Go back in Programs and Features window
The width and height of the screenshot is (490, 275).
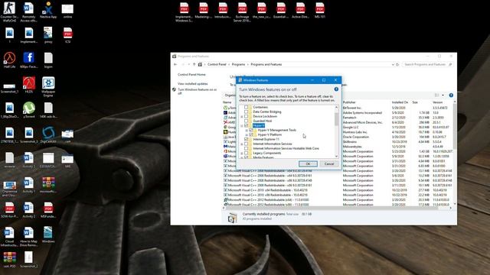pyautogui.click(x=175, y=64)
